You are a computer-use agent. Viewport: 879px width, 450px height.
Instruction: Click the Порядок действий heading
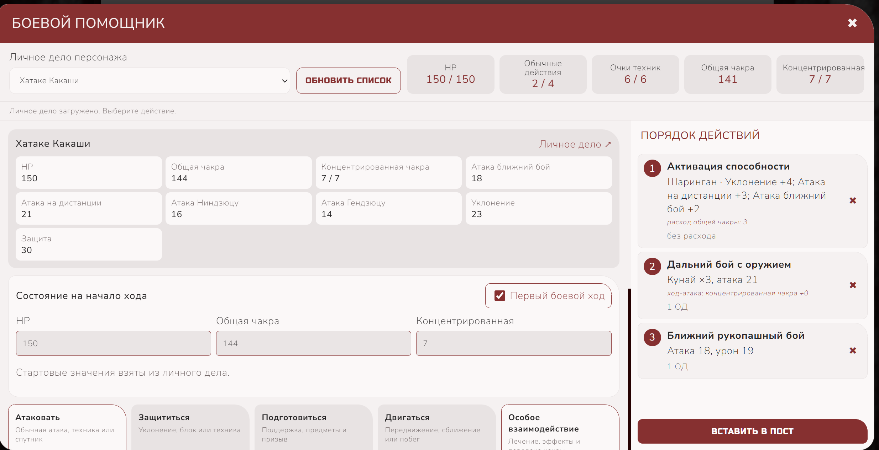coord(700,135)
